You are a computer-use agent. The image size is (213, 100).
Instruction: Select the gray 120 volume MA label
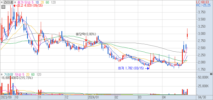tap(39, 74)
